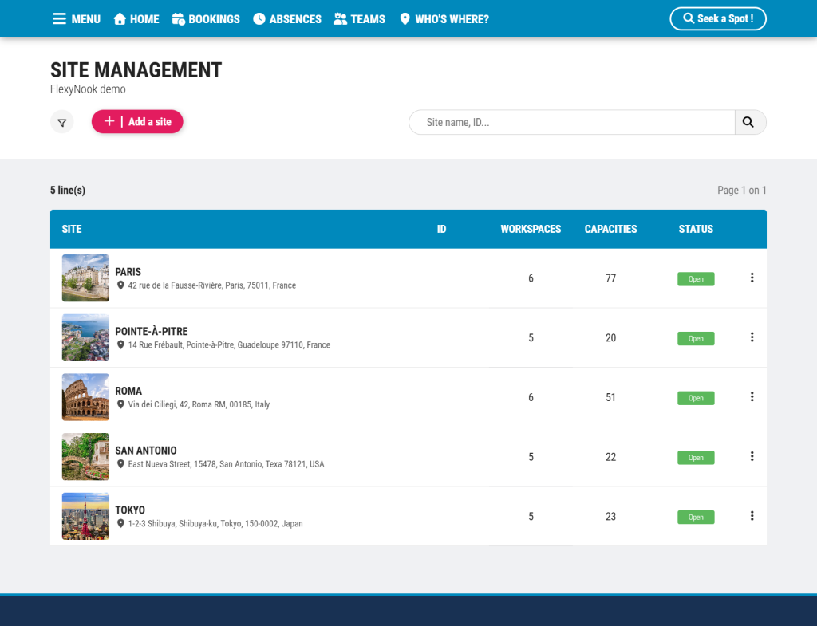Viewport: 817px width, 626px height.
Task: Click Page 1 on 1 indicator
Action: point(742,191)
